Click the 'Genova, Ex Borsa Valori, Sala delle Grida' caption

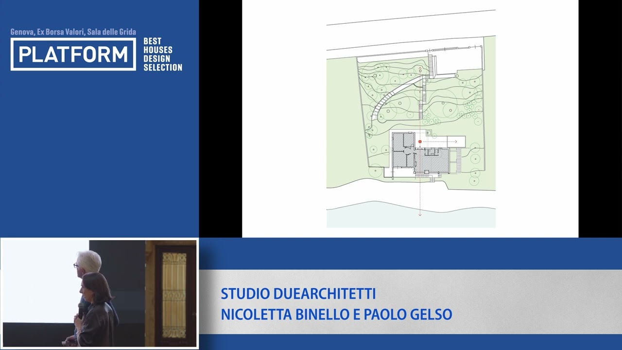pos(73,32)
